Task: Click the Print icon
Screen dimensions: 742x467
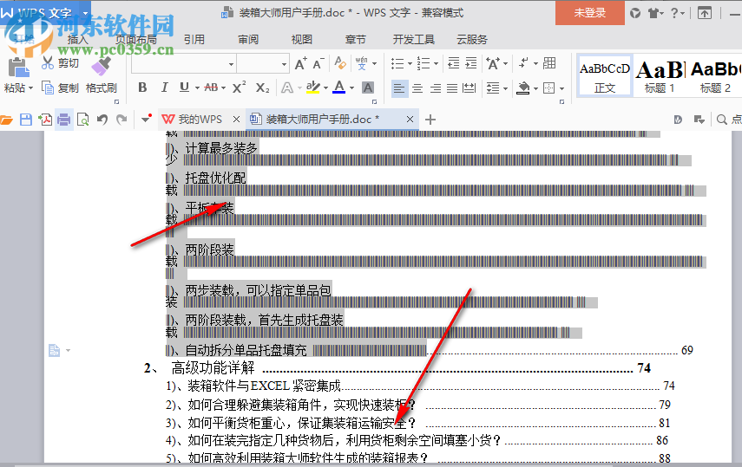Action: (x=63, y=120)
